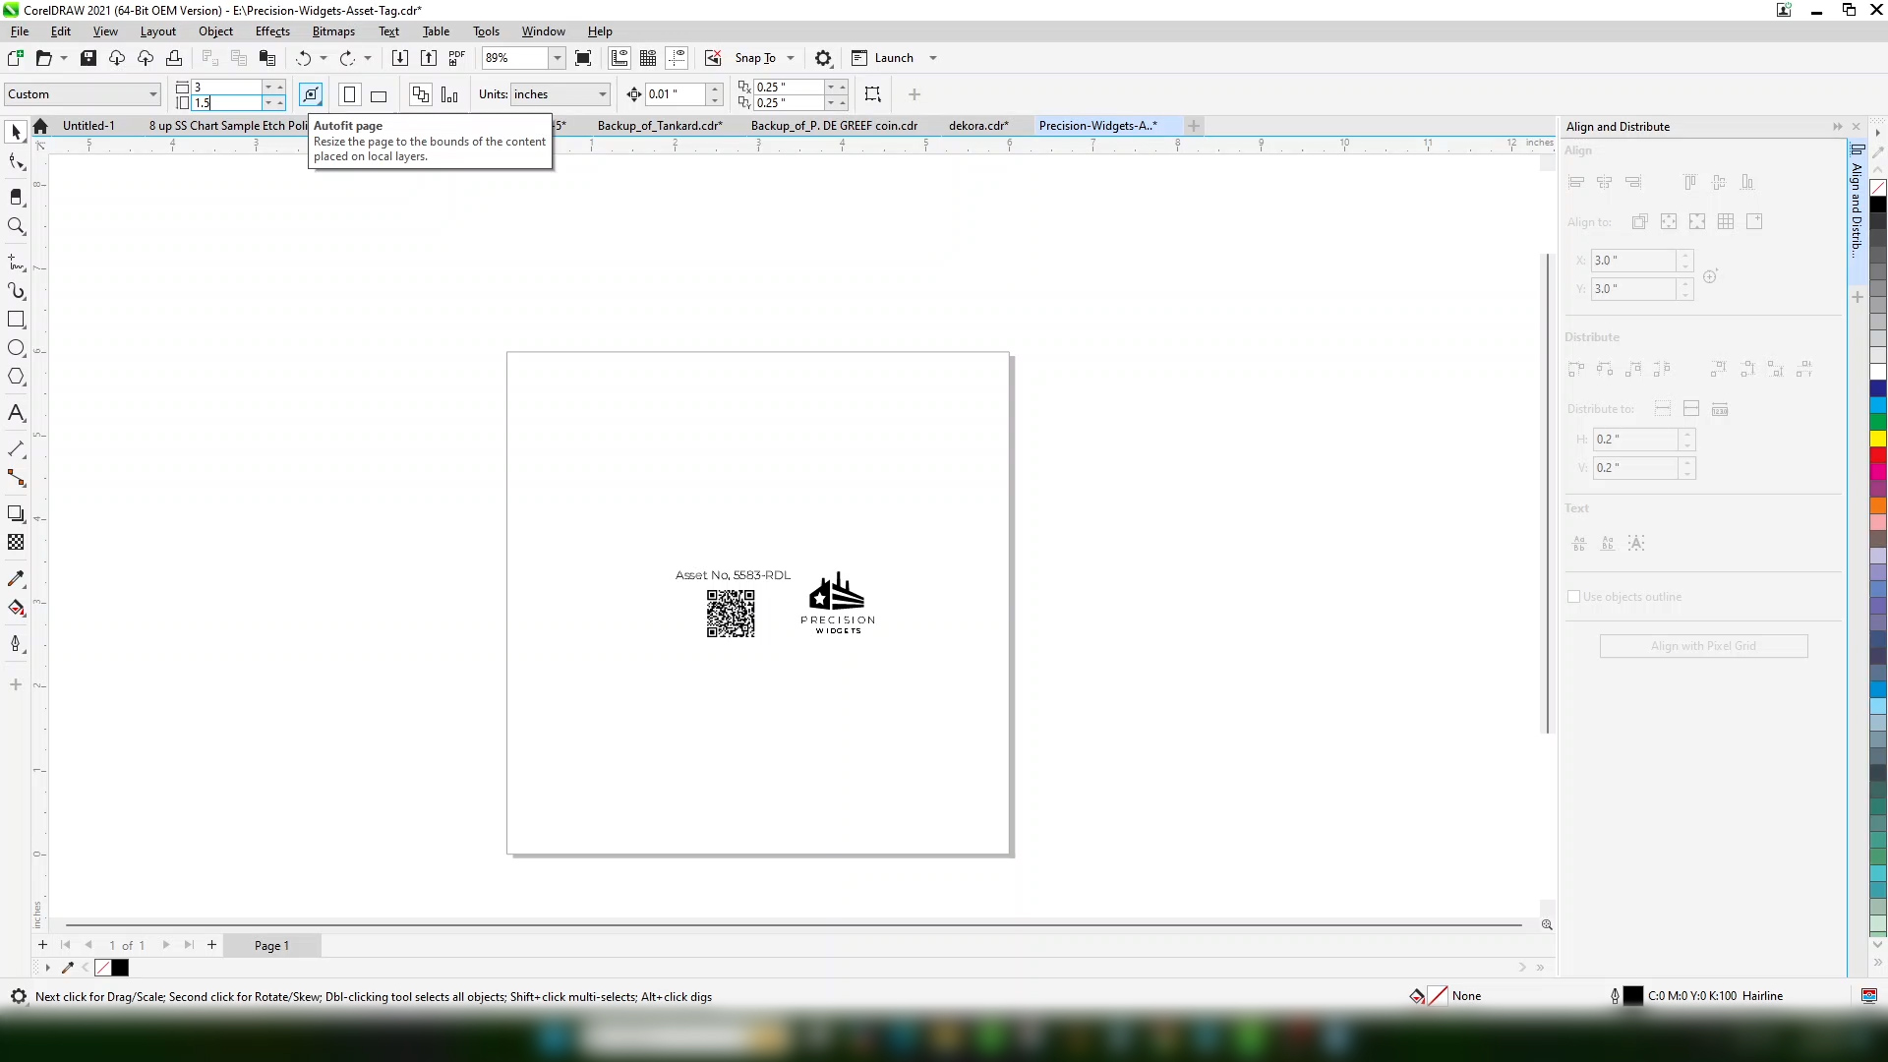Switch to the dekora.cdr tab
Image resolution: width=1888 pixels, height=1062 pixels.
977,126
